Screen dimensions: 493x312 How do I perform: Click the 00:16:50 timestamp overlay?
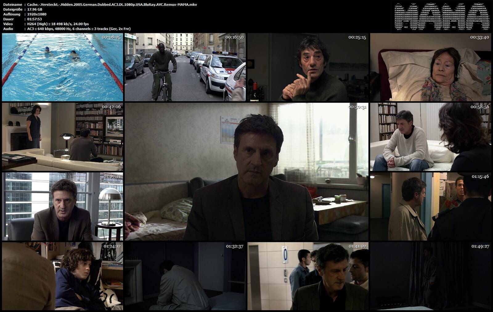click(x=234, y=37)
